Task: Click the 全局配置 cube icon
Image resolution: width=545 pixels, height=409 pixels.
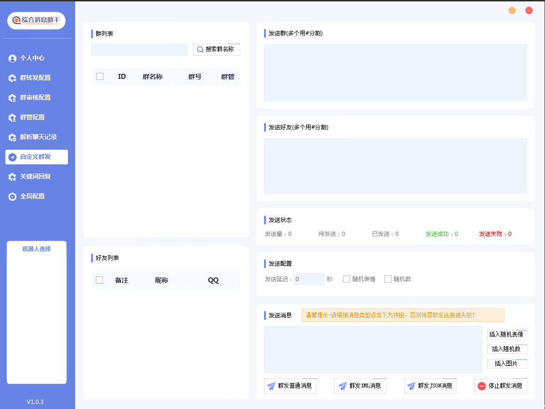Action: coord(12,197)
